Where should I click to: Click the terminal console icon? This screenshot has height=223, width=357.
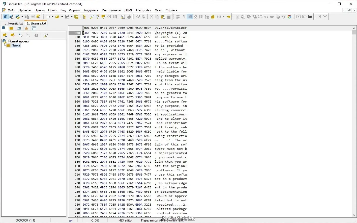tap(310, 17)
